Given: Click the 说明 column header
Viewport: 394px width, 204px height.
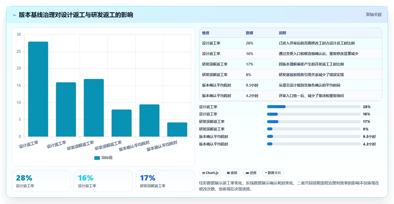Looking at the screenshot, I should 283,33.
